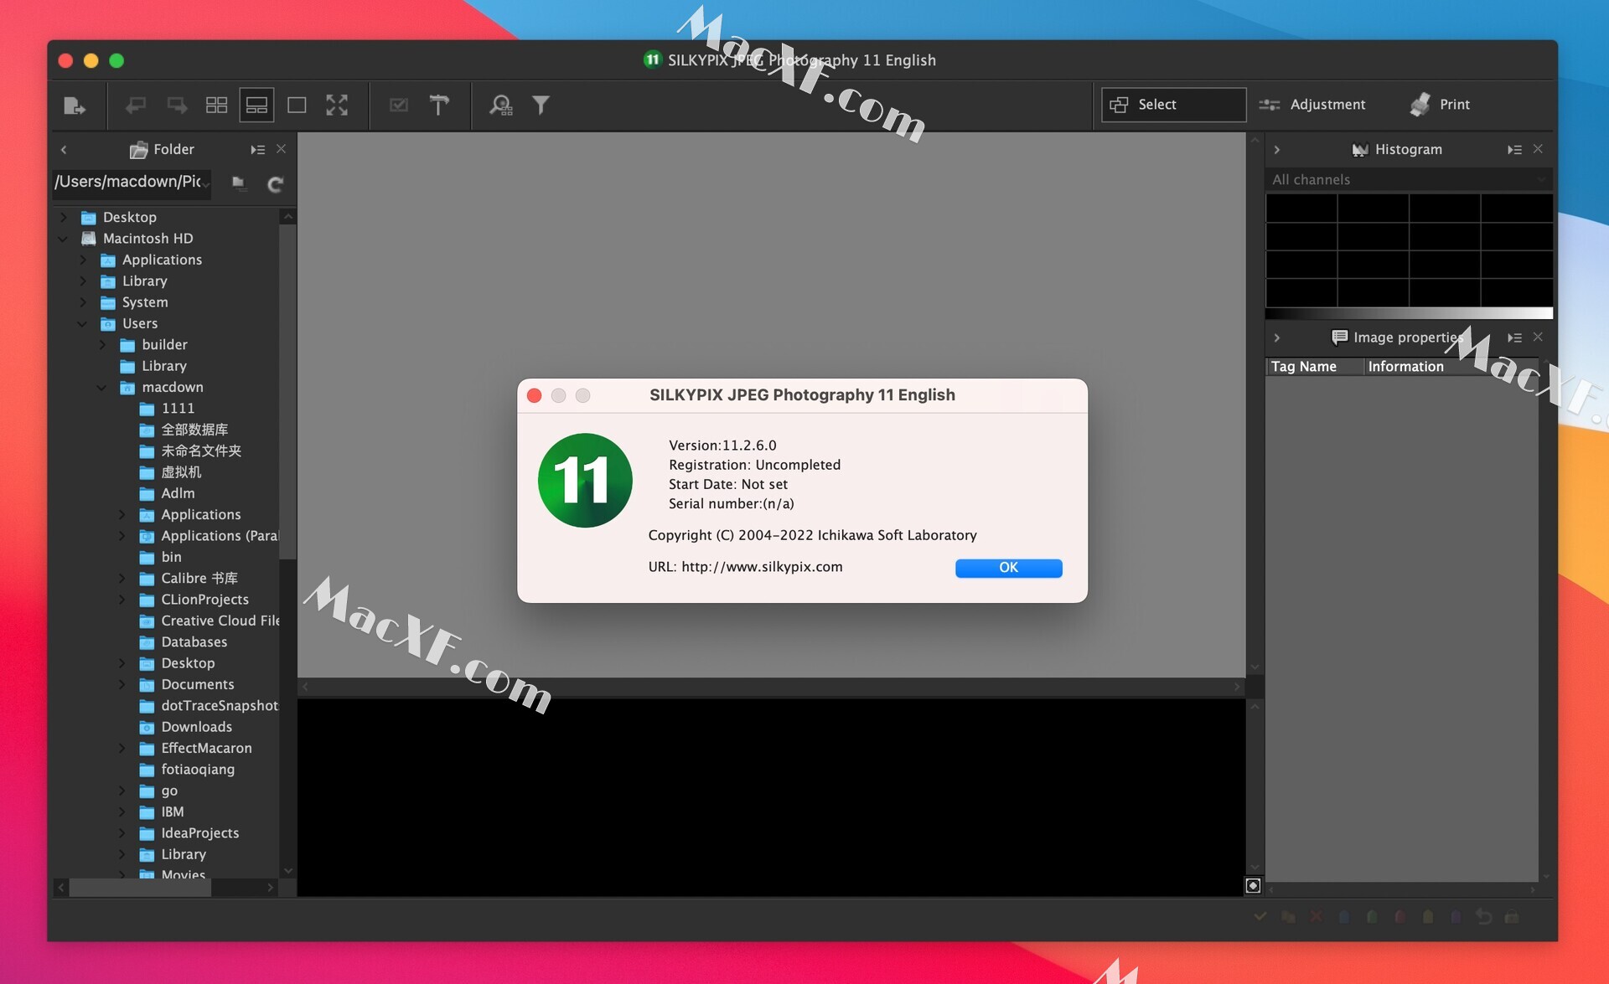Select the Print panel icon in toolbar
The image size is (1609, 984).
1418,105
